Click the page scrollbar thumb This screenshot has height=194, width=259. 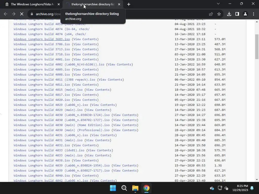pos(257,46)
